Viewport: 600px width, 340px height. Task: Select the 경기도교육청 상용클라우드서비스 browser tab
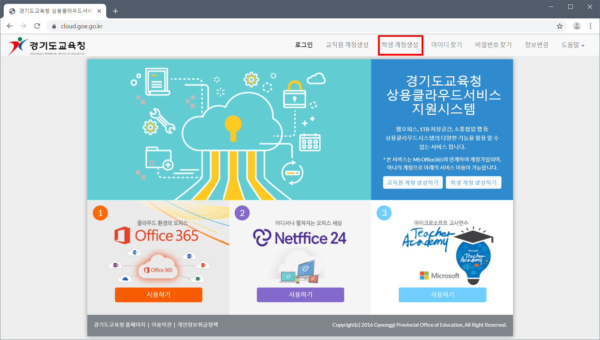point(55,11)
